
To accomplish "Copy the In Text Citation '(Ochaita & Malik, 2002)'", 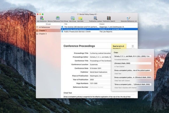I will click(133, 63).
